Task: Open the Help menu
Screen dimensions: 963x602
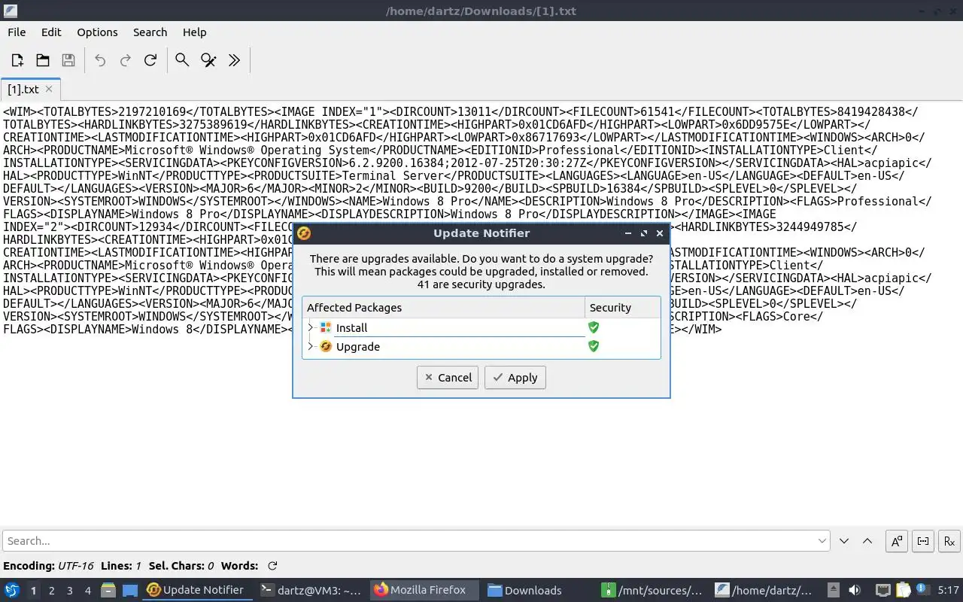Action: (x=194, y=32)
